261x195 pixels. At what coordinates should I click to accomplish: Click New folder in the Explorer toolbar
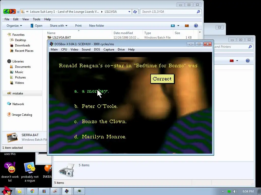pyautogui.click(x=97, y=26)
